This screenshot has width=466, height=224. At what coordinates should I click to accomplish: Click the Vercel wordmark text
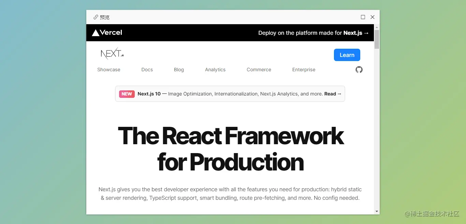111,33
